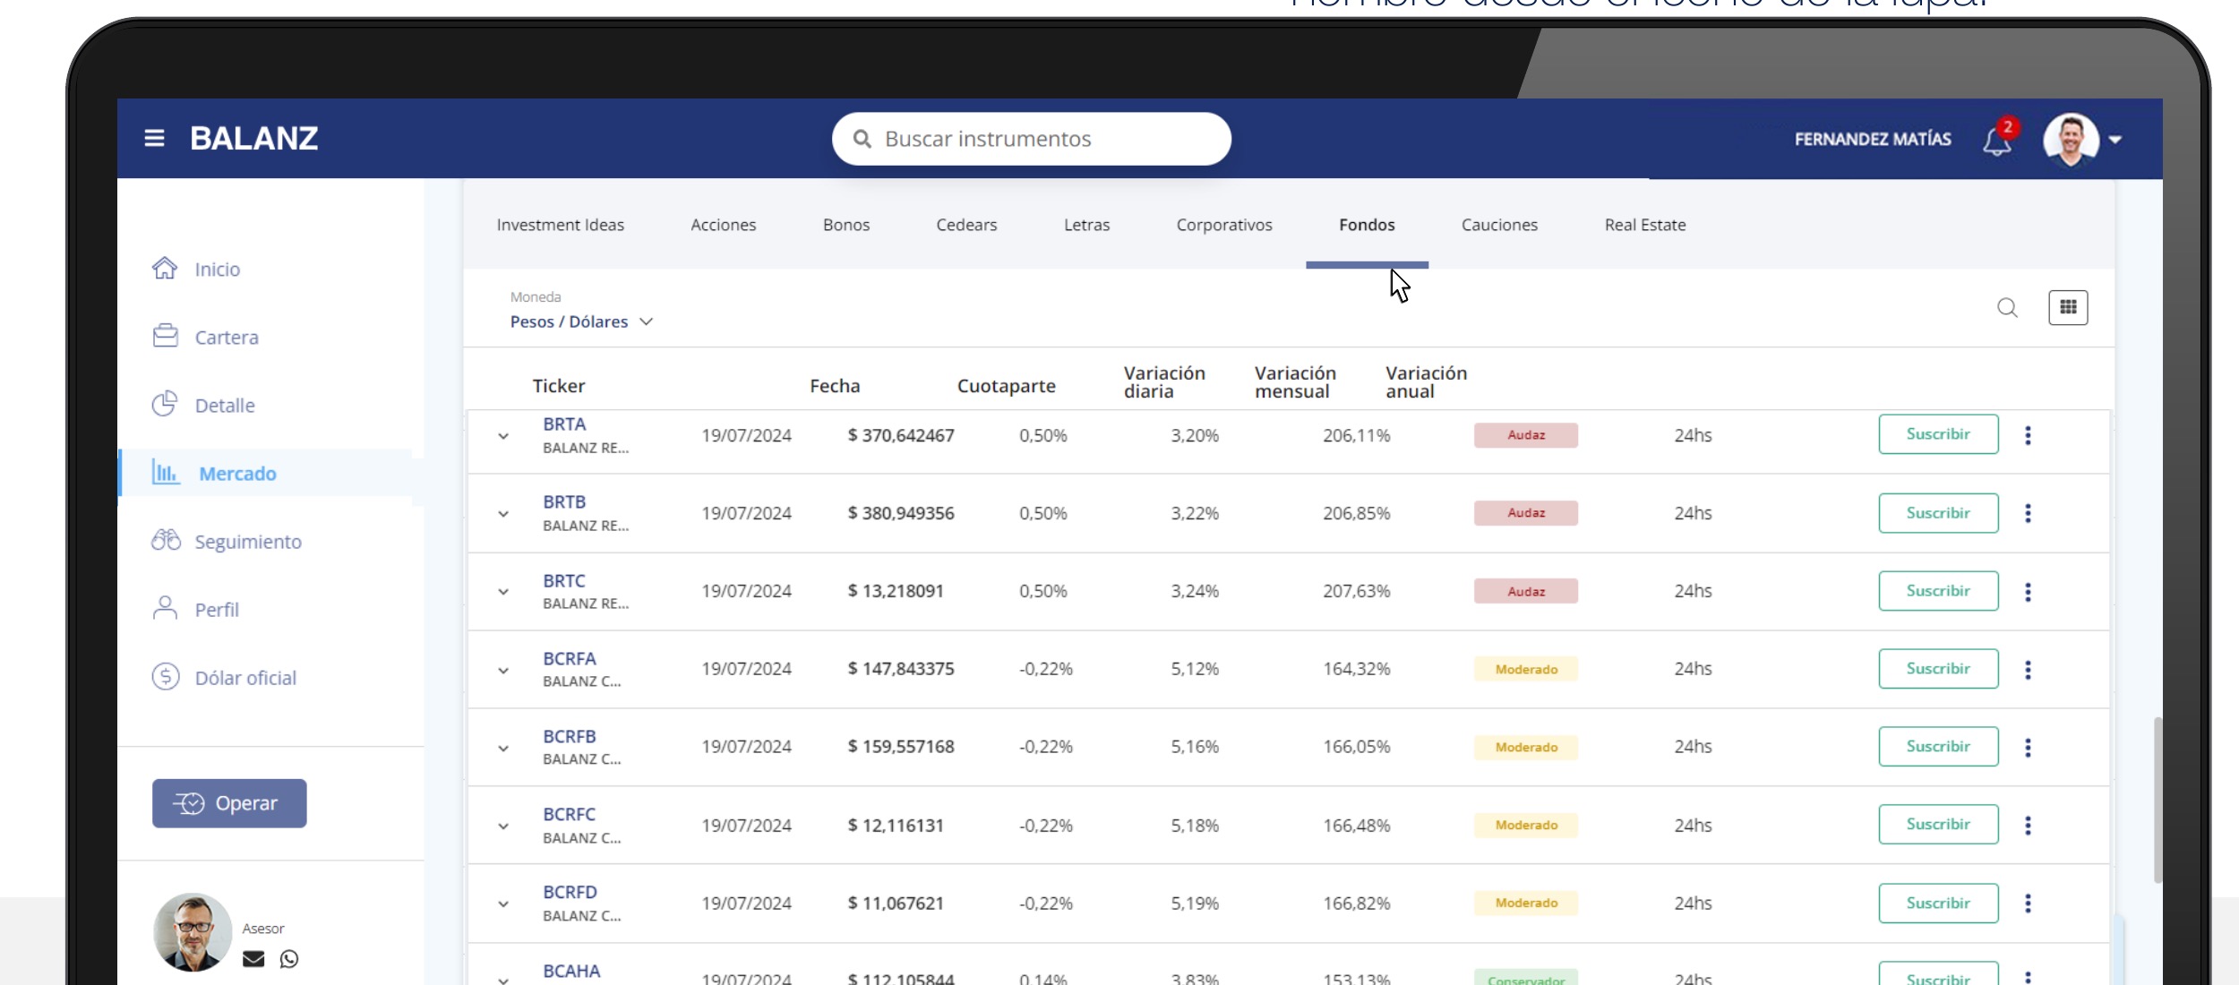Image resolution: width=2239 pixels, height=985 pixels.
Task: Sort by the Ticker column header
Action: 559,386
